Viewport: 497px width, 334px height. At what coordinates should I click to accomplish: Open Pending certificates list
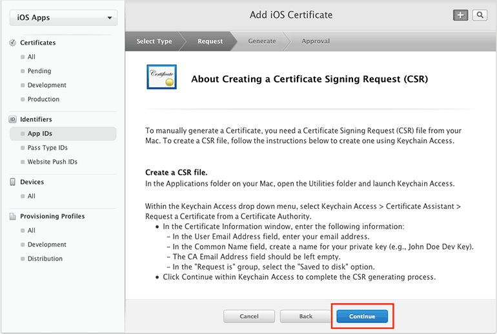[39, 71]
